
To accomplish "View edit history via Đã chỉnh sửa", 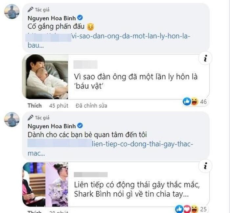I will point(91,106).
